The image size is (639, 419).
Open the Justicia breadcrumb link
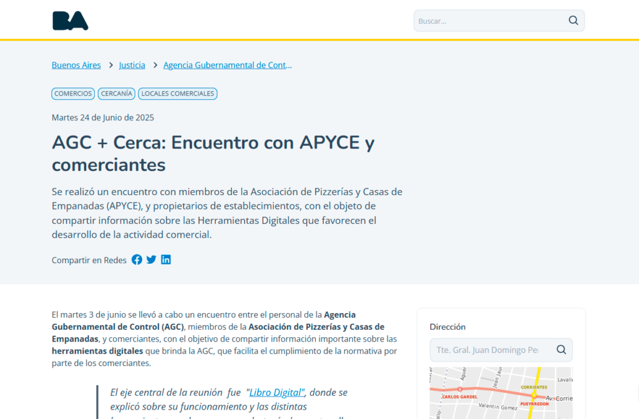tap(132, 65)
